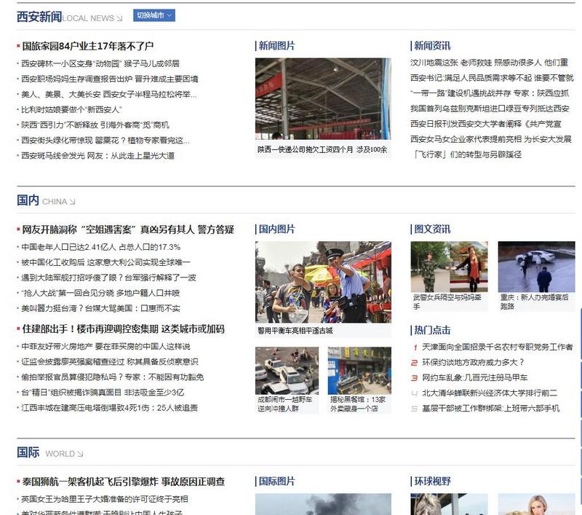Open the police balance-bike photo
This screenshot has height=515, width=582.
(x=323, y=282)
